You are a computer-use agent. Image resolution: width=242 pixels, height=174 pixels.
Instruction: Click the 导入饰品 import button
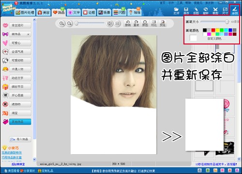pyautogui.click(x=20, y=139)
